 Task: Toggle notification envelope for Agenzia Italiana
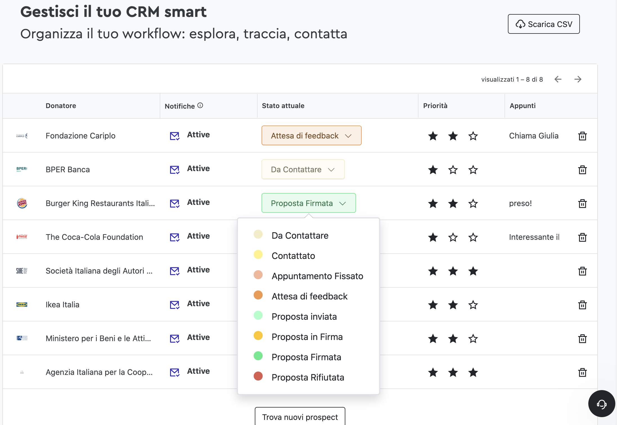(x=175, y=372)
